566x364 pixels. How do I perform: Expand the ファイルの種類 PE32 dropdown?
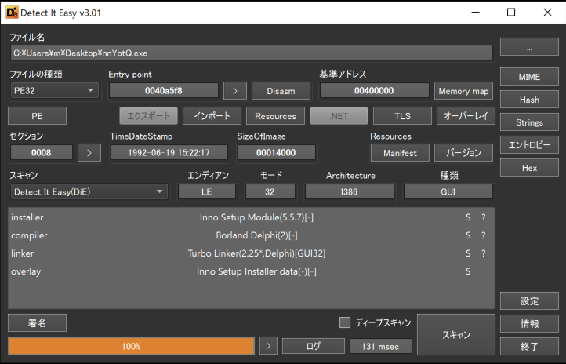[x=55, y=91]
